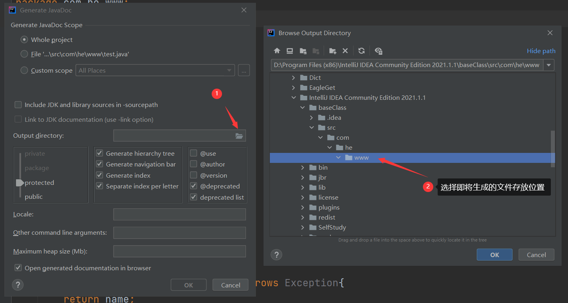Enable Include JDK and library sources
The height and width of the screenshot is (303, 568).
coord(18,105)
